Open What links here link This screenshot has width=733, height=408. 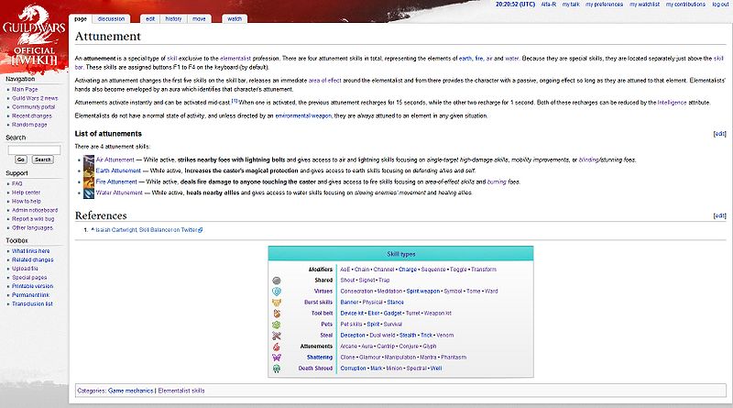click(31, 251)
